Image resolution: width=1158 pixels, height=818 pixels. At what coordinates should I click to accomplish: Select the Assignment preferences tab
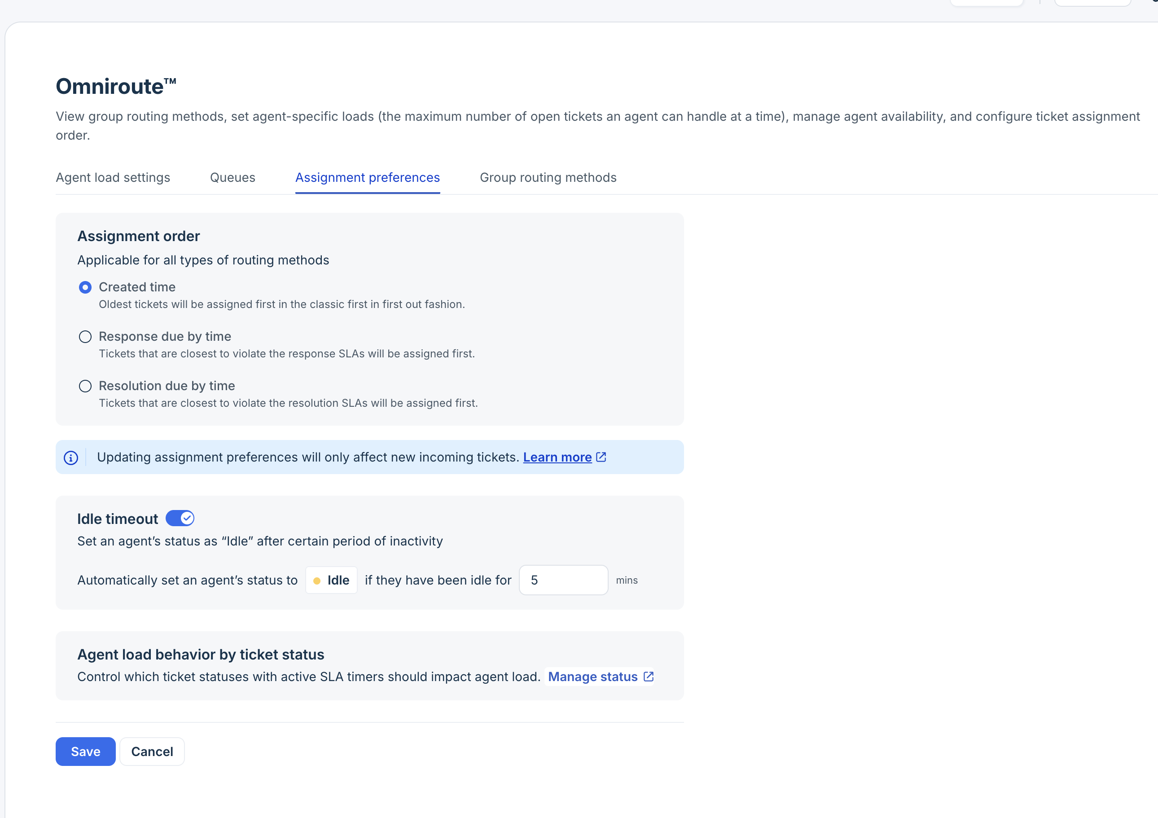367,178
